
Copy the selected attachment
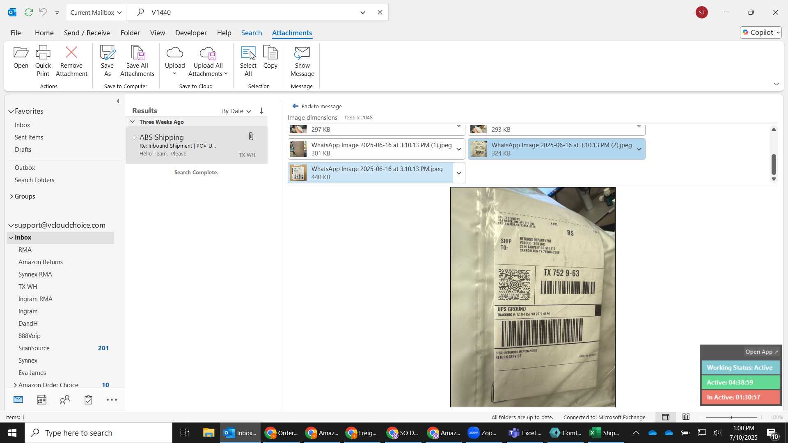point(270,57)
